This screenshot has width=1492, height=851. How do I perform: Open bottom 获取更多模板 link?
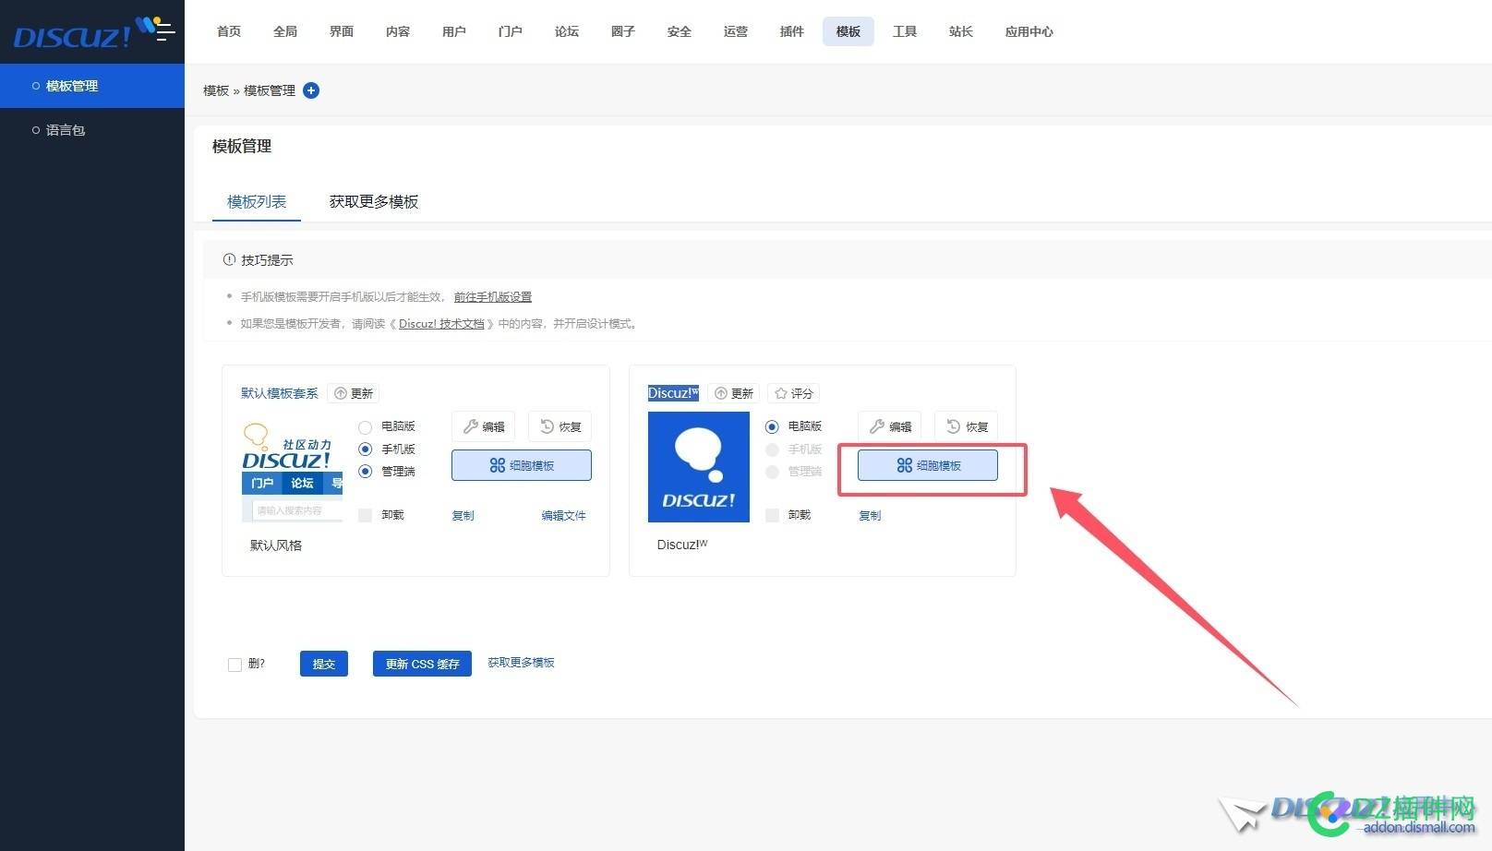pos(521,663)
